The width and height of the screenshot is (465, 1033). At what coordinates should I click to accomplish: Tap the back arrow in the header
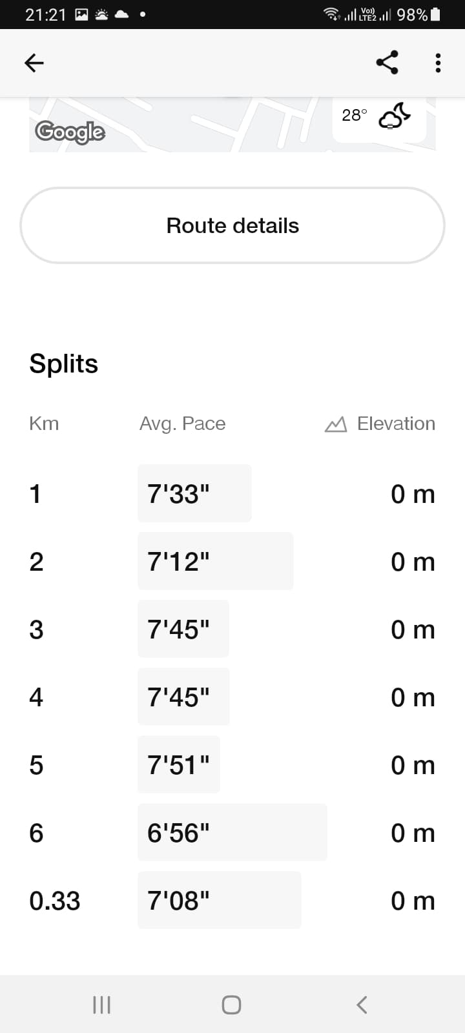point(34,63)
